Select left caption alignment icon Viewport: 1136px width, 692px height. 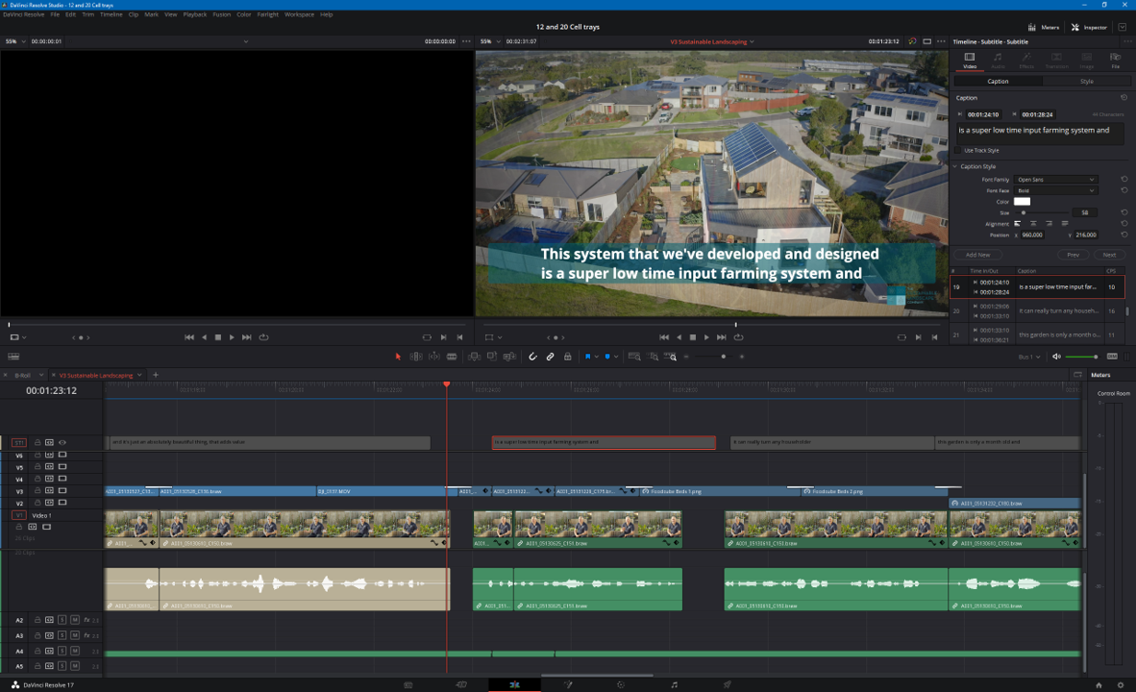(x=1017, y=224)
